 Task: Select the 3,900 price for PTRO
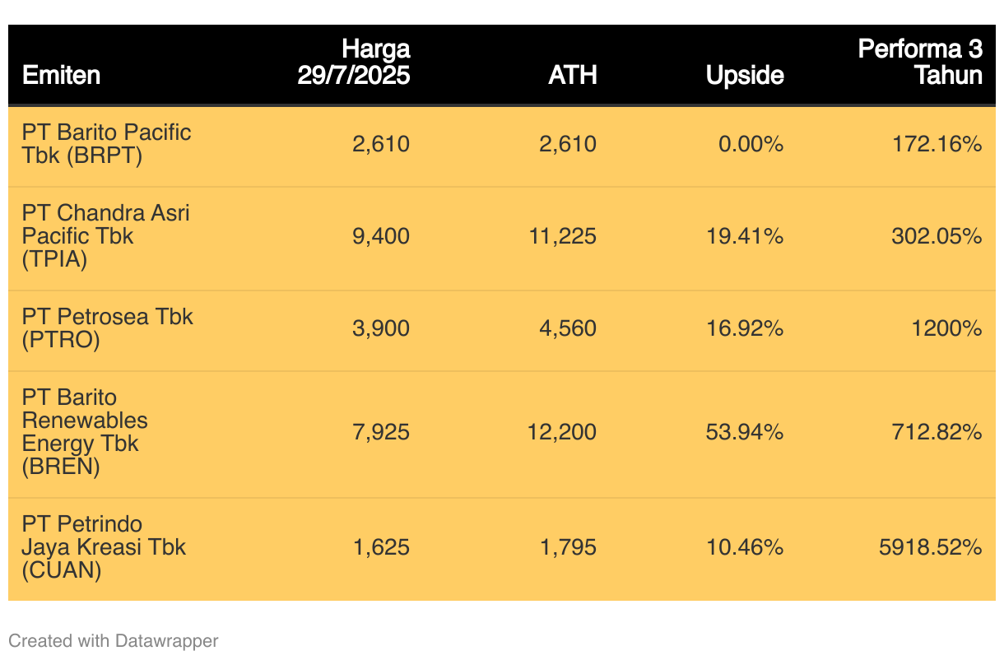(x=381, y=329)
